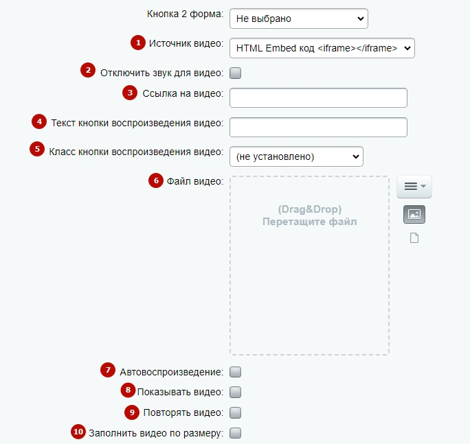Enable the Повторять видео checkbox
The width and height of the screenshot is (470, 444).
pos(235,412)
